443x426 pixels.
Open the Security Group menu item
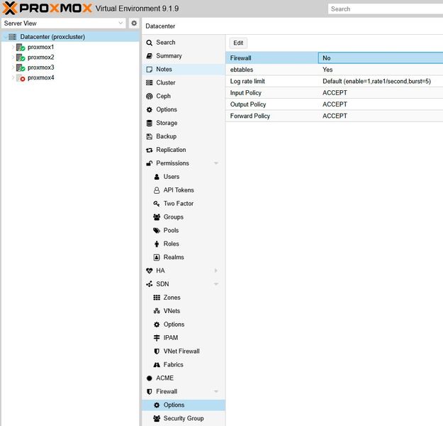(184, 418)
